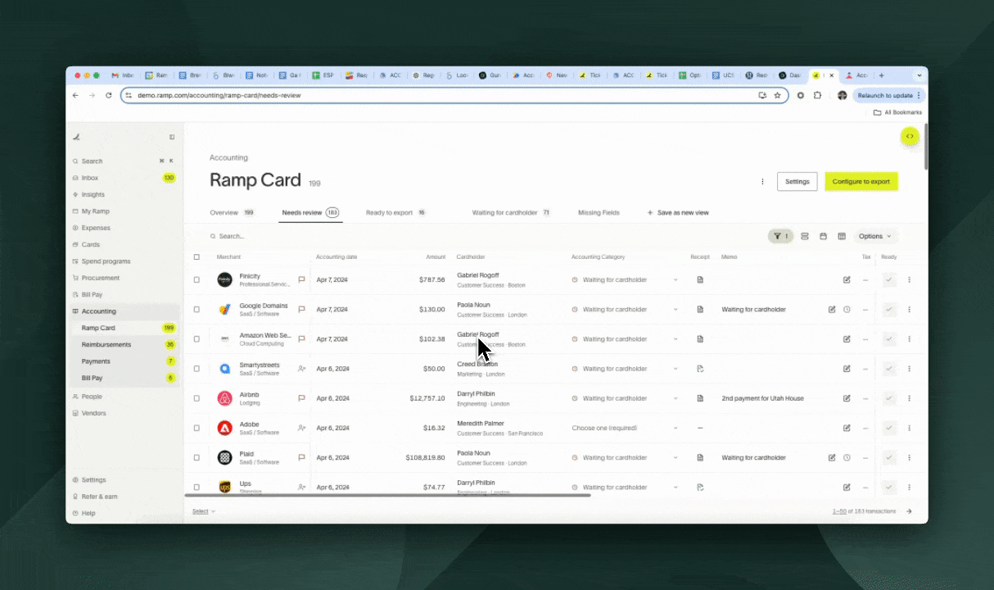This screenshot has width=994, height=590.
Task: Open the Waiting for cardholder tab
Action: pos(511,212)
